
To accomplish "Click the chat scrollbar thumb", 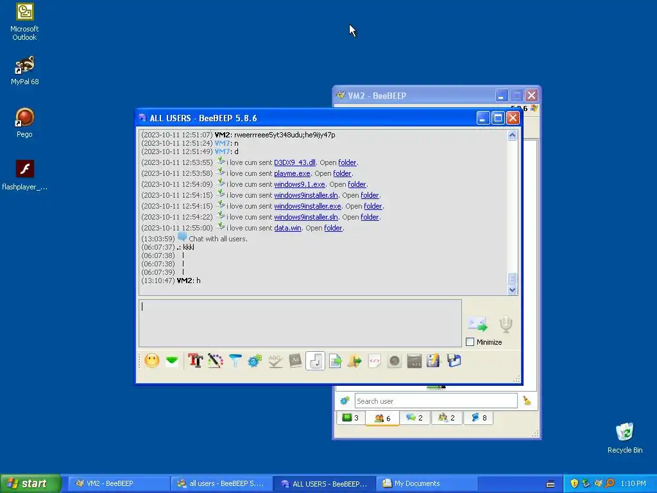I will [512, 279].
